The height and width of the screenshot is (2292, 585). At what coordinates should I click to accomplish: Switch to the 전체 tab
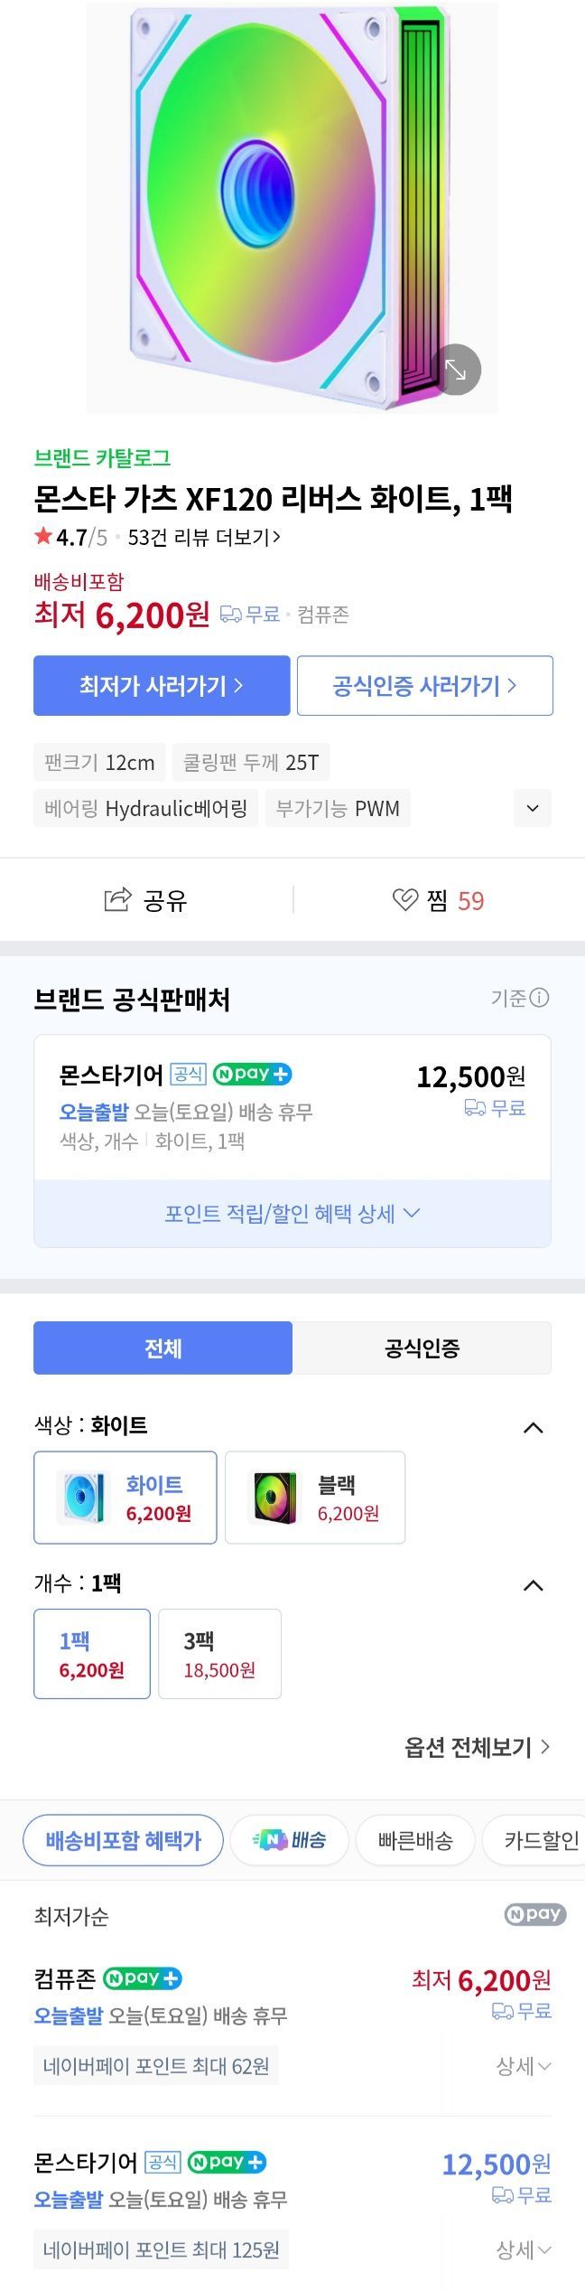[x=163, y=1348]
